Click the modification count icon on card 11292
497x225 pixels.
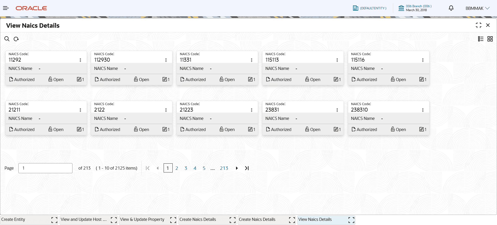click(79, 79)
